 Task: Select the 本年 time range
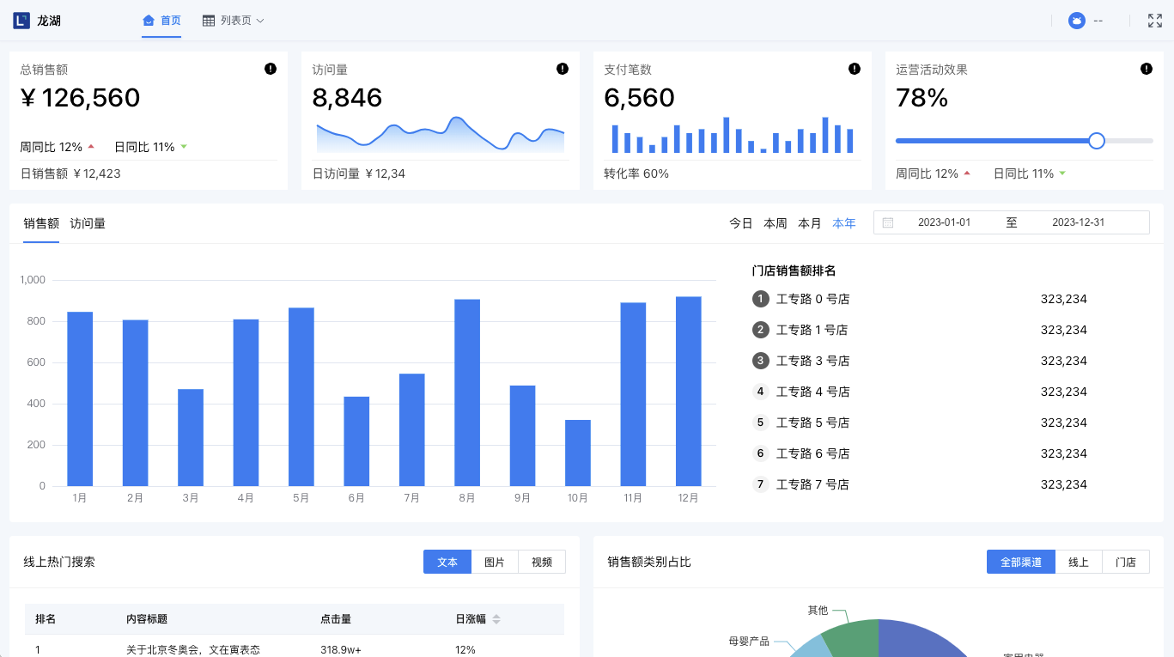point(844,223)
